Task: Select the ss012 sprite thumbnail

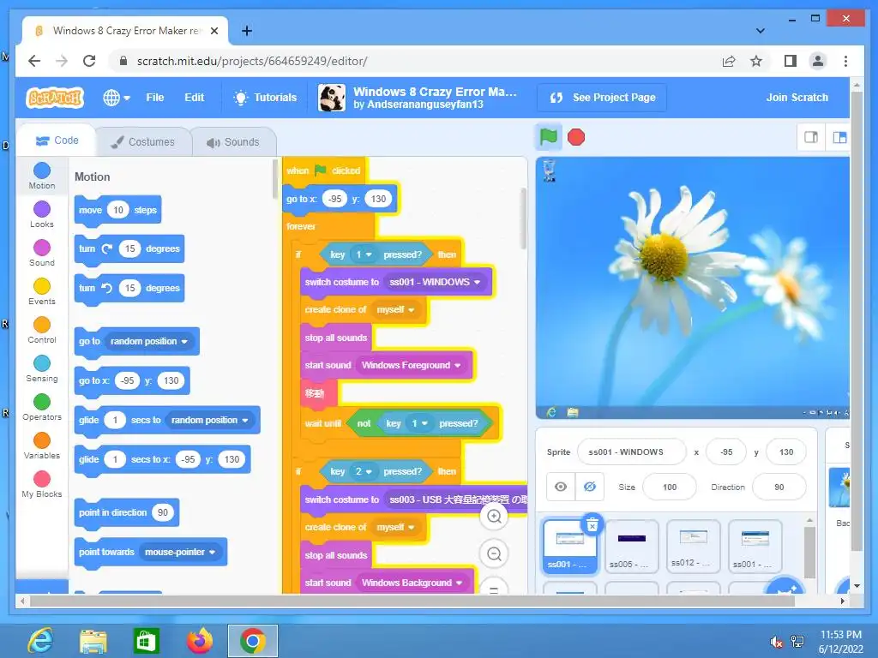Action: (693, 547)
